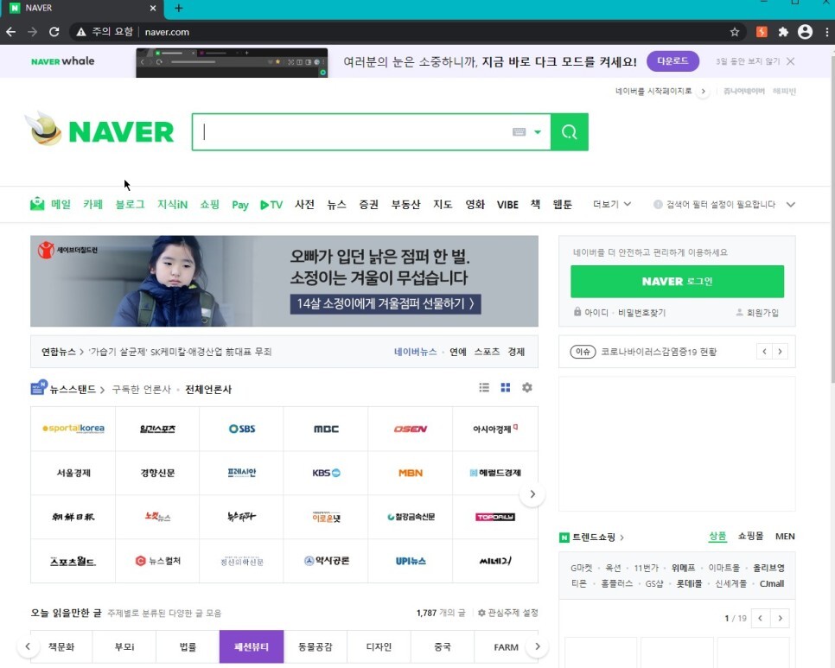The height and width of the screenshot is (668, 835).
Task: Open the browser menu three dots
Action: pyautogui.click(x=826, y=32)
